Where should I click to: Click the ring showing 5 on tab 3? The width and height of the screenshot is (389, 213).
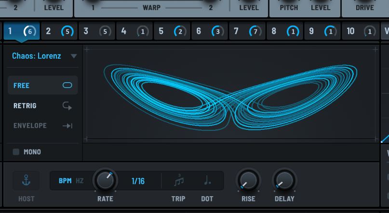pyautogui.click(x=105, y=31)
